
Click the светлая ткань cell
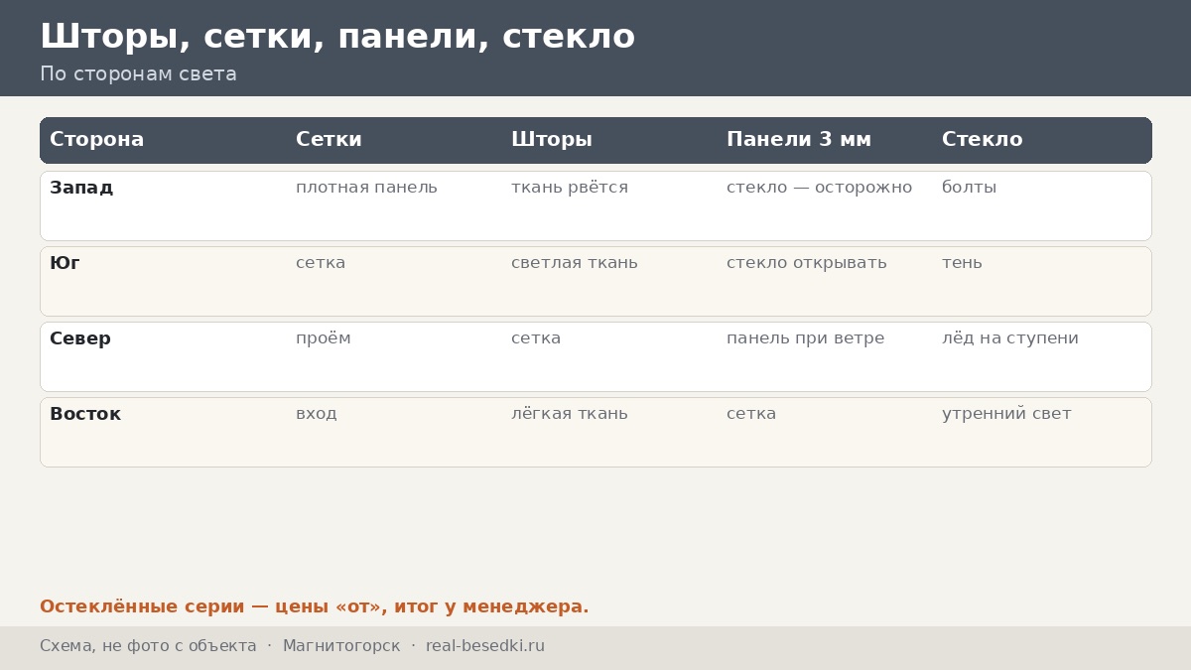pos(575,263)
